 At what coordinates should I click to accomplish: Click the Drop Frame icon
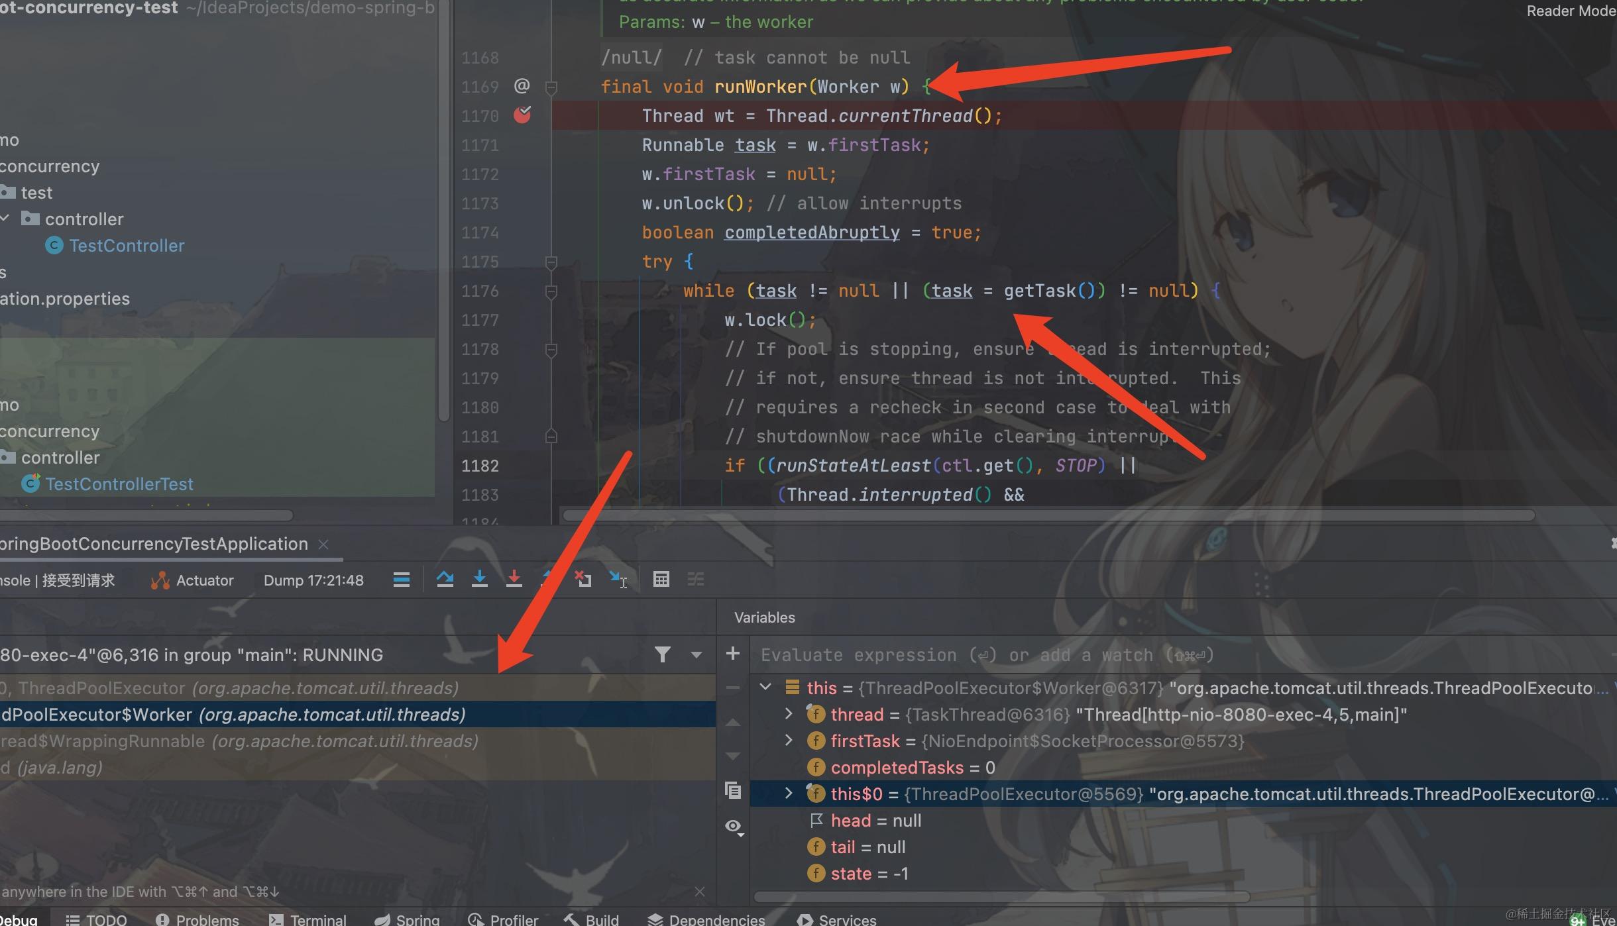click(x=583, y=580)
